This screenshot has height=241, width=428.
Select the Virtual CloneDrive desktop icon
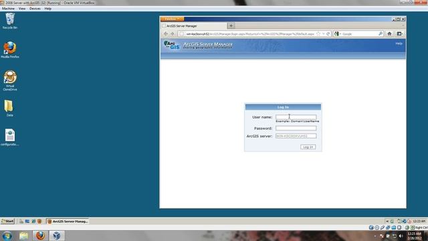(10, 80)
